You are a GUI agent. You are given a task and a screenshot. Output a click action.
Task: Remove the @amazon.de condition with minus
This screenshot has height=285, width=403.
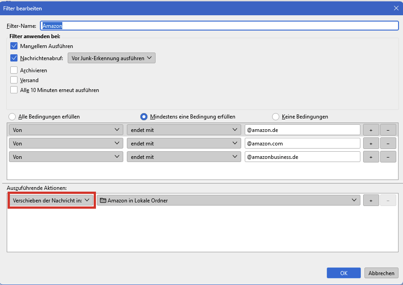point(388,130)
